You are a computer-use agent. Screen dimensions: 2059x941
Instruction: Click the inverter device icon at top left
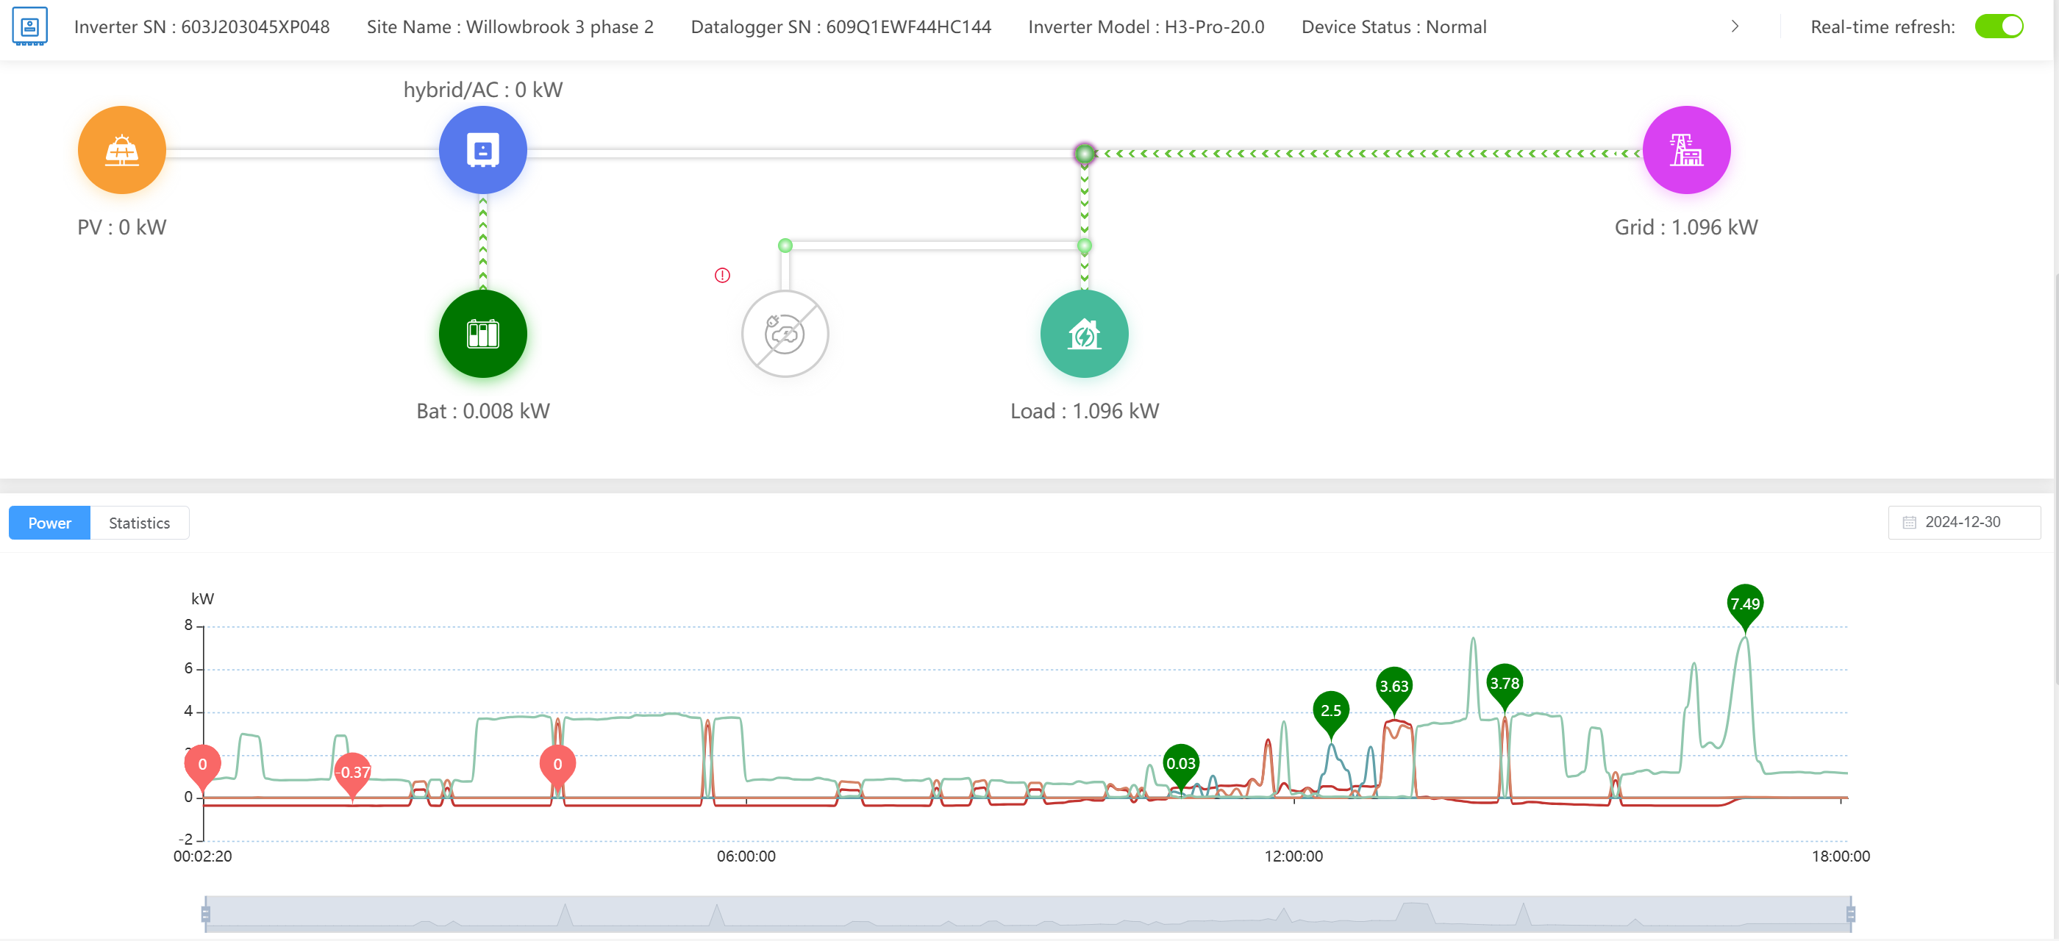(x=29, y=26)
